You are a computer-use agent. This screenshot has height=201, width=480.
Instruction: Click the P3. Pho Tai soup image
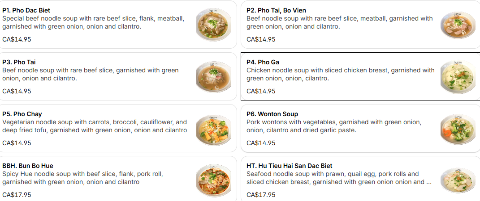point(214,76)
